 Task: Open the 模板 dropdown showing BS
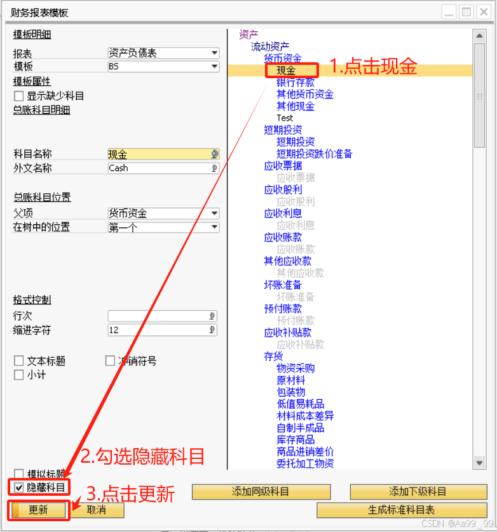point(163,66)
